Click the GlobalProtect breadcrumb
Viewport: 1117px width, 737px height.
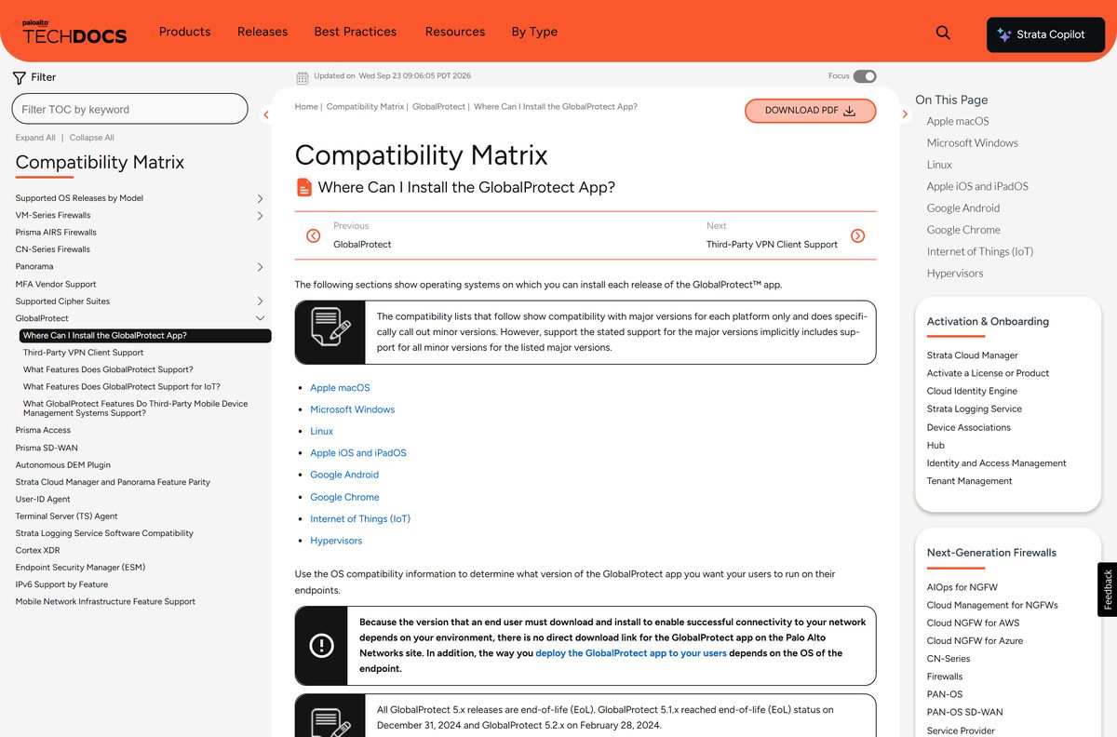pyautogui.click(x=438, y=107)
